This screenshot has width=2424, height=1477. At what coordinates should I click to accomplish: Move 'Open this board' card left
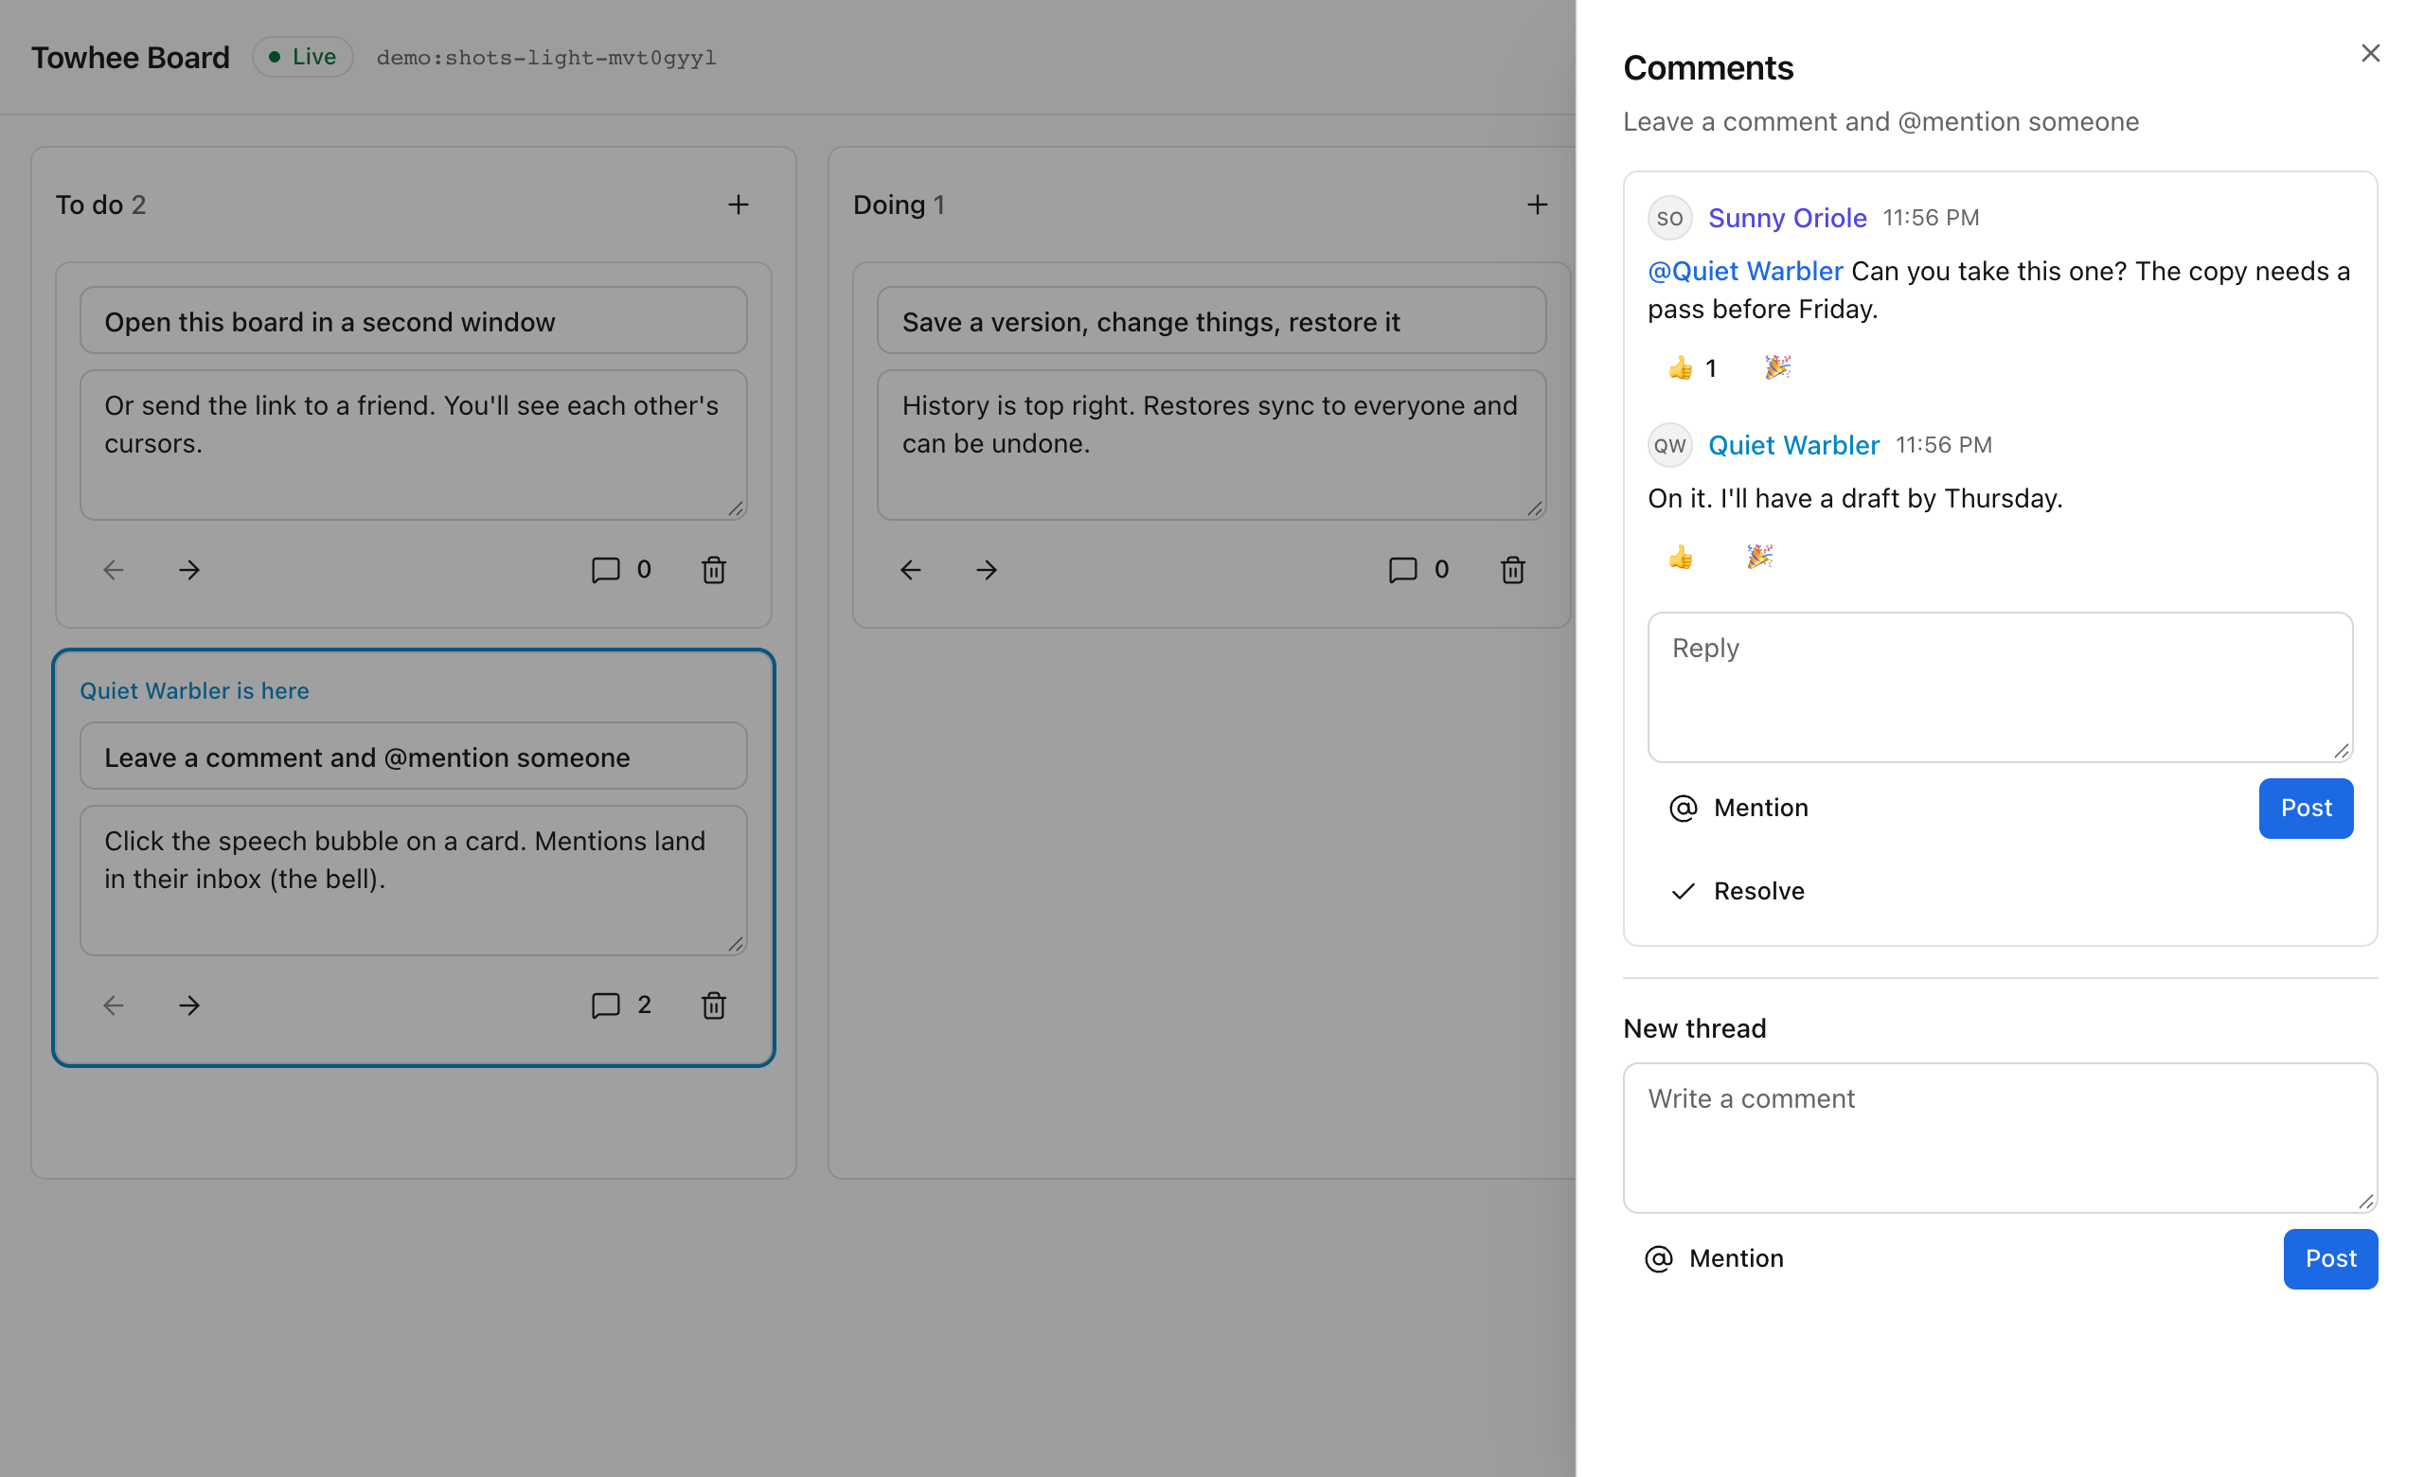113,569
